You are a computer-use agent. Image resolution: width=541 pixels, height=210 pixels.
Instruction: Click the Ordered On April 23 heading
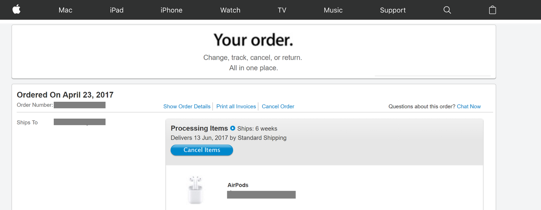coord(65,95)
